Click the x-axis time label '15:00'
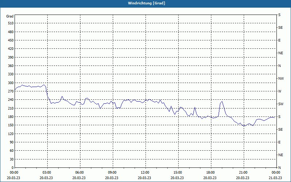This screenshot has height=182, width=291. (178, 173)
